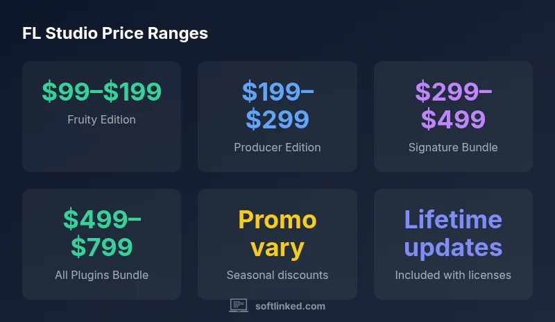Click the FL Studio Price Ranges heading
Viewport: 555px width, 322px height.
click(x=114, y=33)
